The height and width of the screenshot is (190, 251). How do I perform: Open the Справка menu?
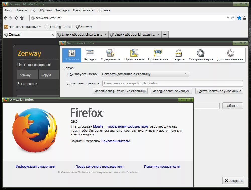coord(104,10)
